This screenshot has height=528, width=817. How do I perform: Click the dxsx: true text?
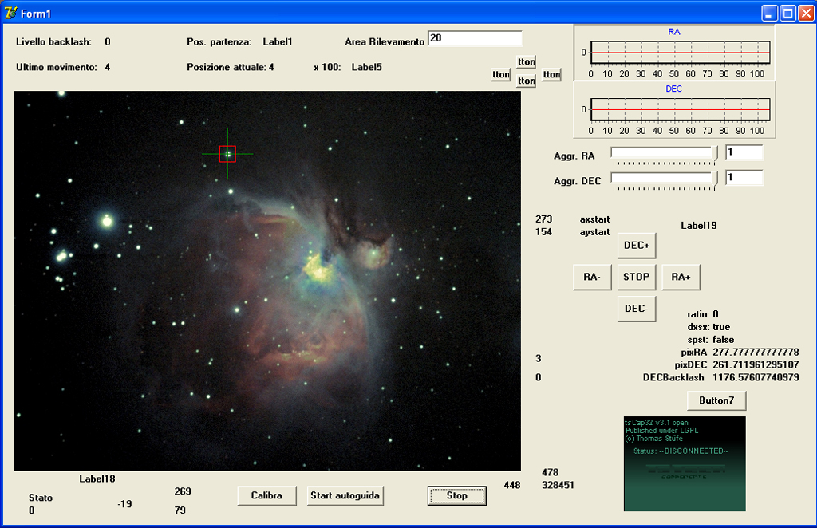708,328
